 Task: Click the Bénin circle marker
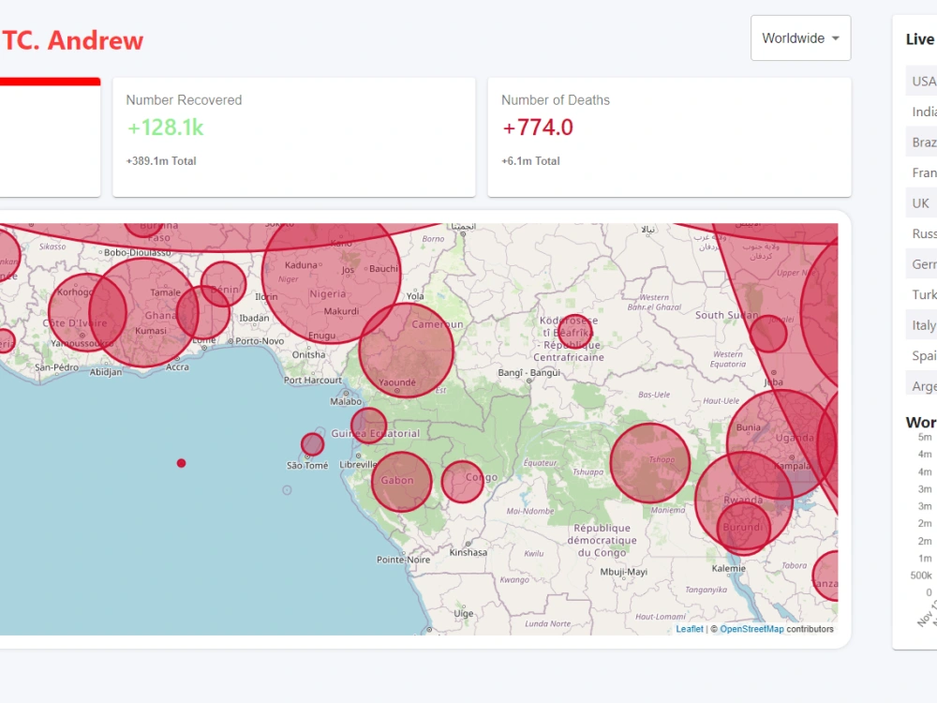(x=223, y=284)
